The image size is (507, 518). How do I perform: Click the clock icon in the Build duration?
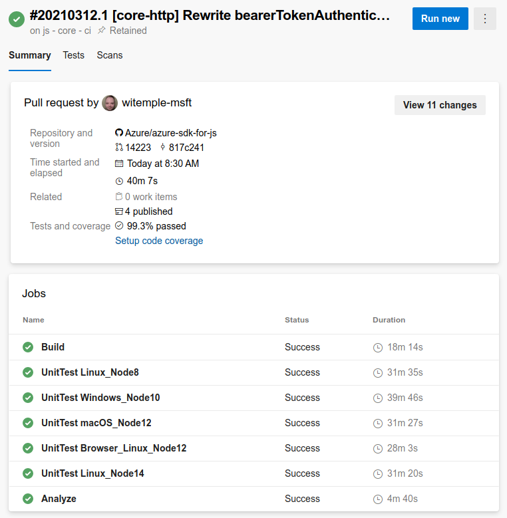tap(378, 348)
